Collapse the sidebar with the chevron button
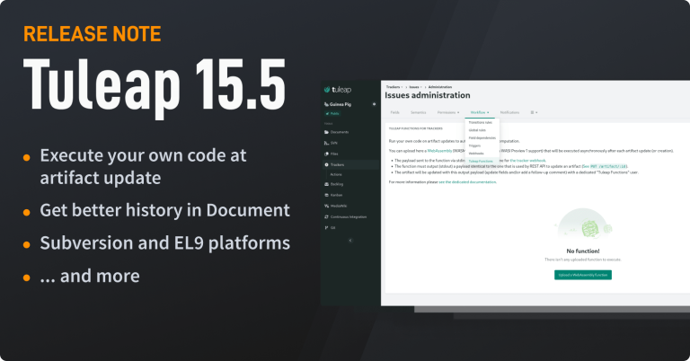Image resolution: width=690 pixels, height=361 pixels. point(351,239)
